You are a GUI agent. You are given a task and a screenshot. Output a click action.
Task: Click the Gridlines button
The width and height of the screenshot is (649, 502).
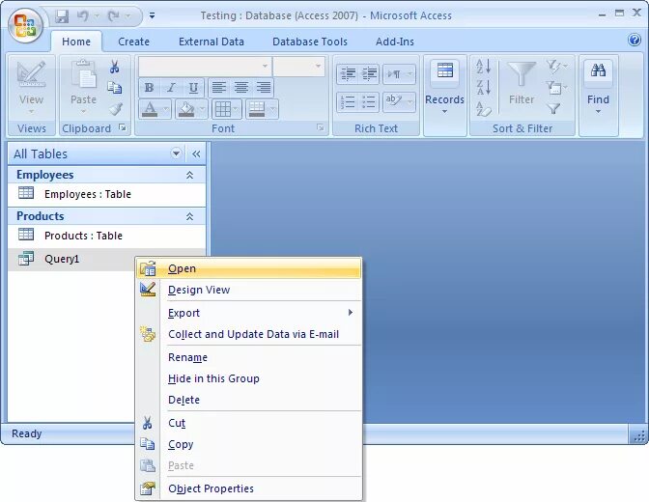click(x=226, y=109)
